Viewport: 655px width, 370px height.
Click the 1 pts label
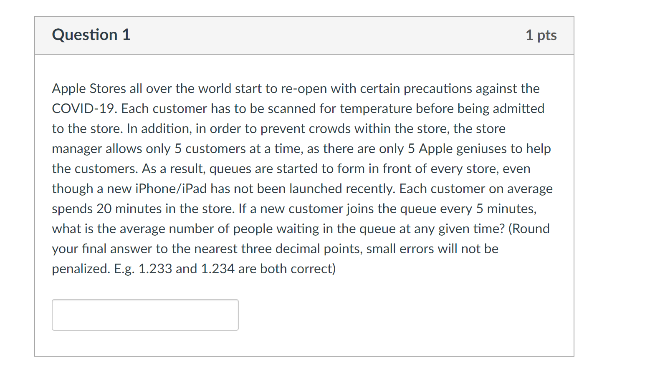(541, 35)
